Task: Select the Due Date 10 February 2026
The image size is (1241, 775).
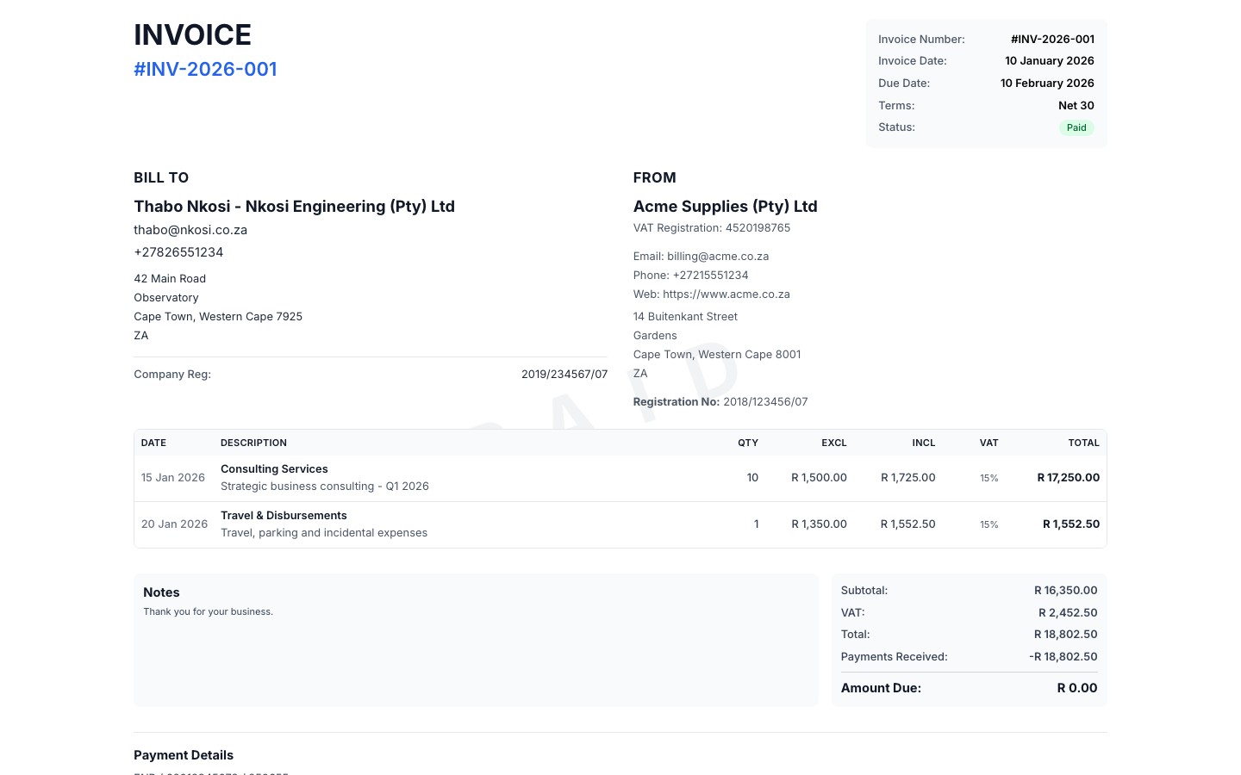Action: (x=1047, y=83)
